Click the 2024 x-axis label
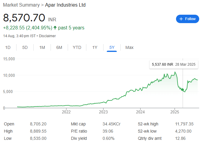Viewport: 204px width, 147px height. point(141,112)
